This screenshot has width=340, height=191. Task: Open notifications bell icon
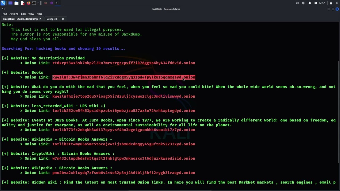pos(310,3)
